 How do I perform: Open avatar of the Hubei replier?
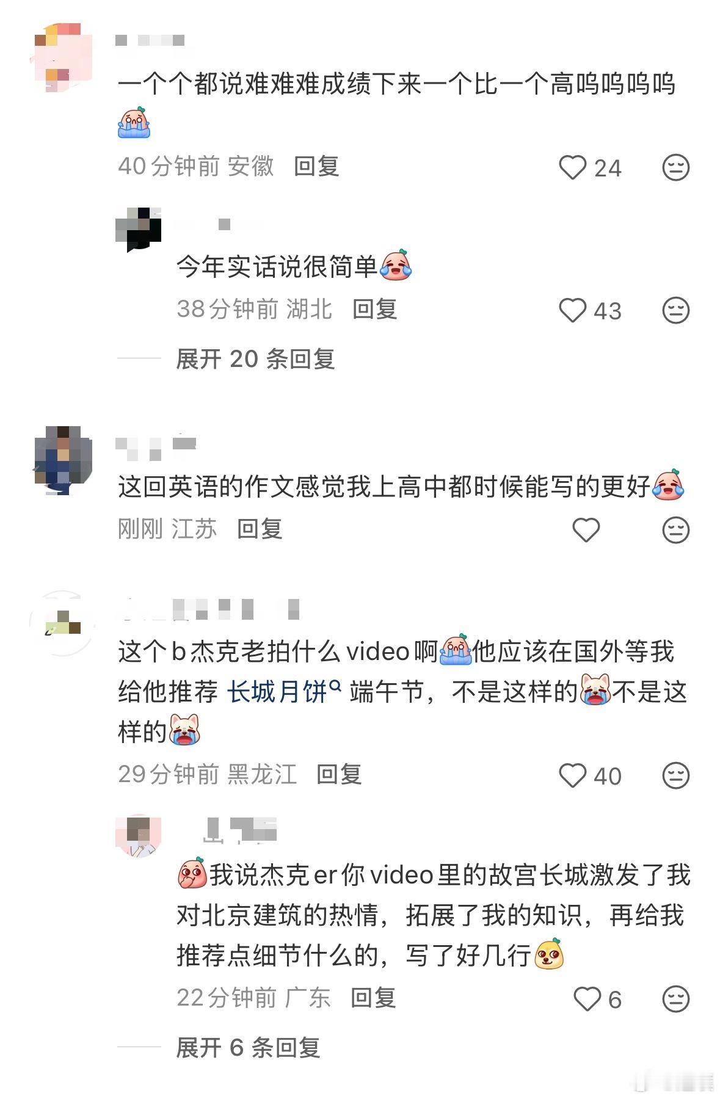coord(139,229)
